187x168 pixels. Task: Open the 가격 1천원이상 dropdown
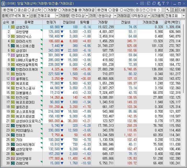pos(115,16)
